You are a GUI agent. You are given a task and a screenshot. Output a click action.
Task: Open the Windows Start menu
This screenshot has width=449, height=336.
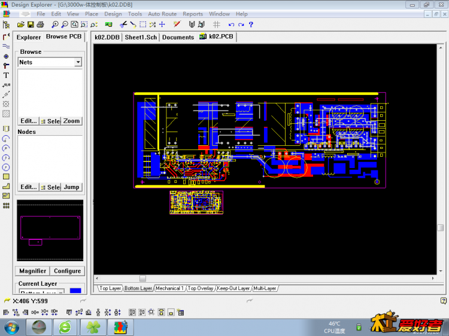(x=11, y=327)
